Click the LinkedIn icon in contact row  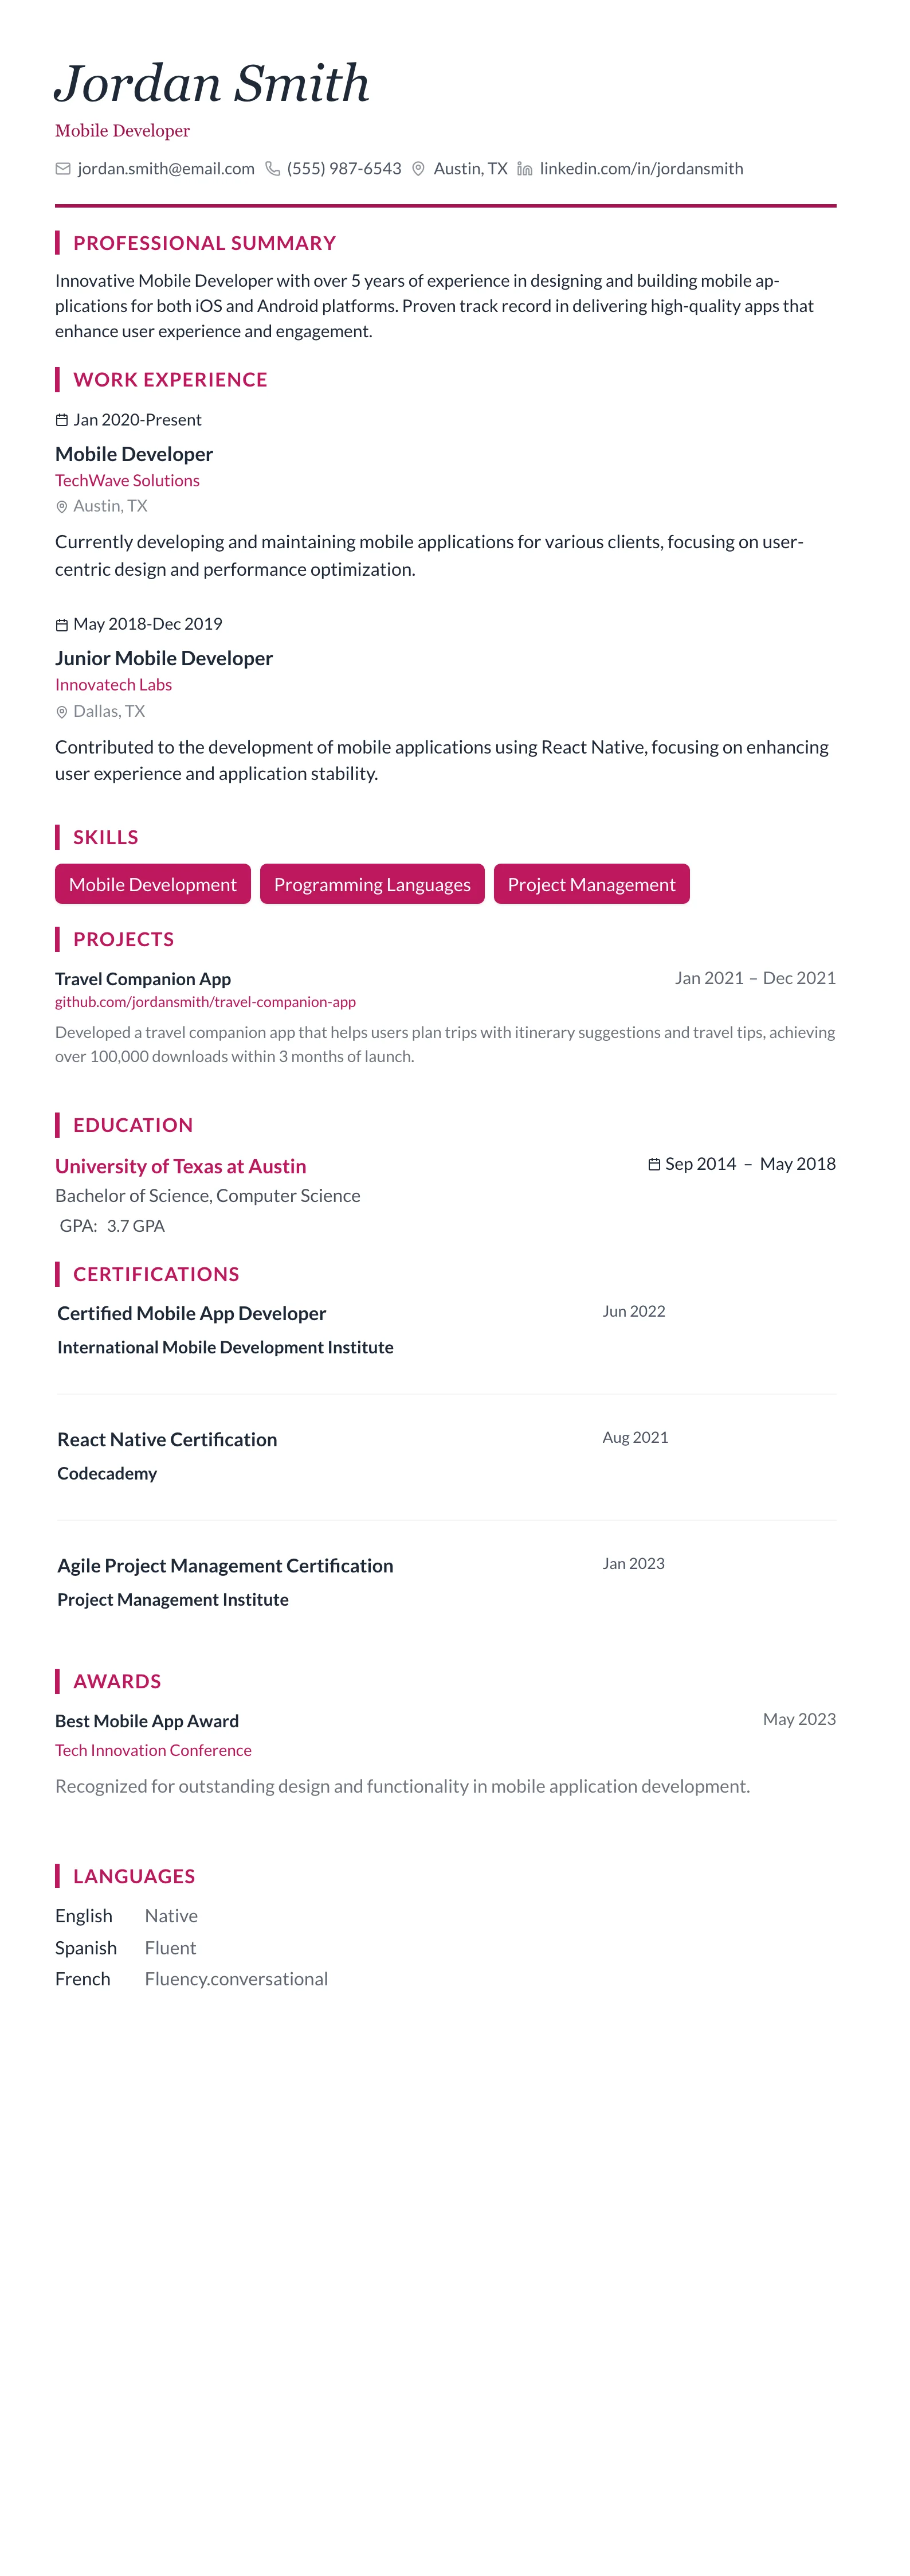pyautogui.click(x=524, y=169)
